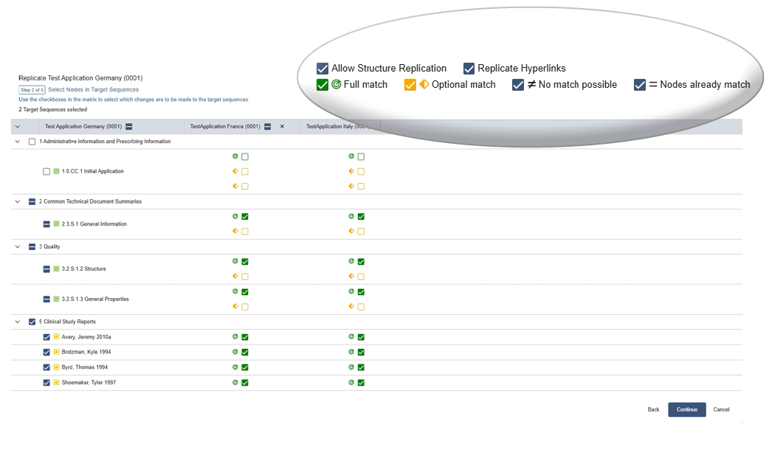Click the orange Optional match icon in legend

pos(424,85)
